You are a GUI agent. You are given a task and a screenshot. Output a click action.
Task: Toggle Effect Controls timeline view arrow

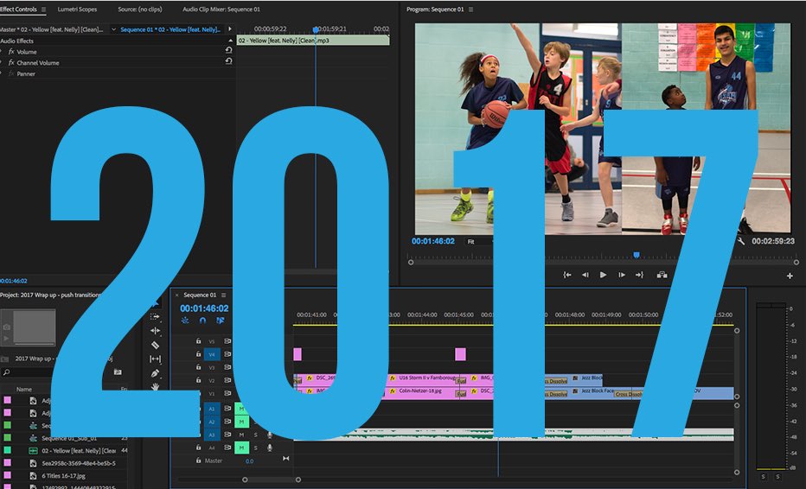click(230, 29)
